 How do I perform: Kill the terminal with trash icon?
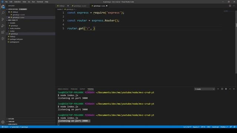226,89
